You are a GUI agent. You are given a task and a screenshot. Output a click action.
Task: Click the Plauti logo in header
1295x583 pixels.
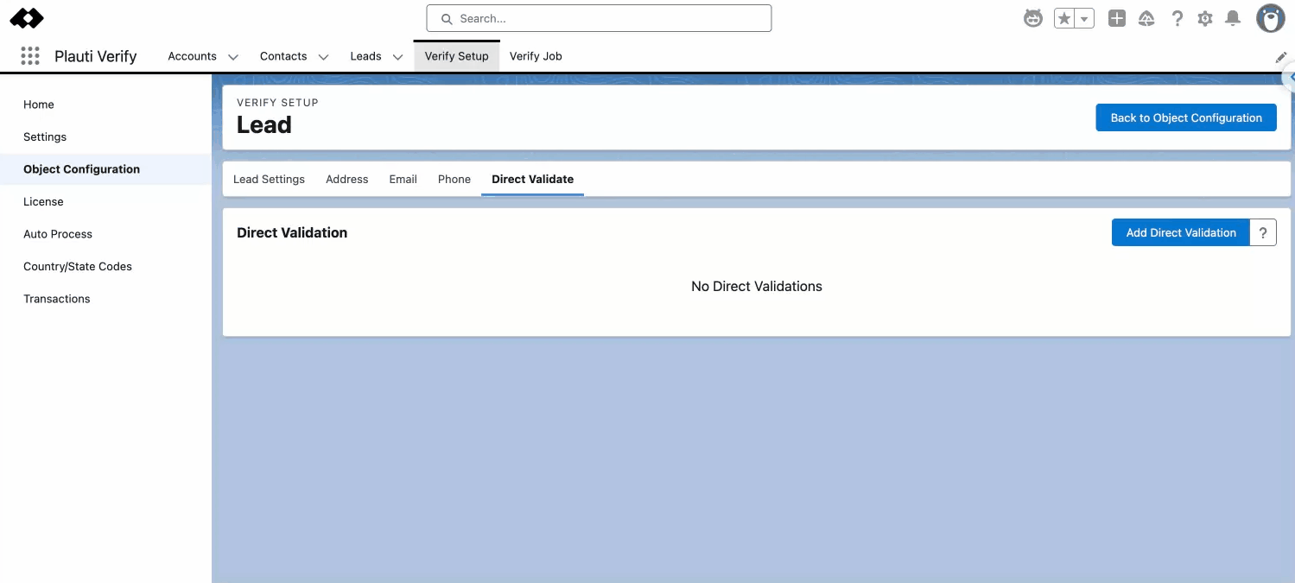point(27,18)
